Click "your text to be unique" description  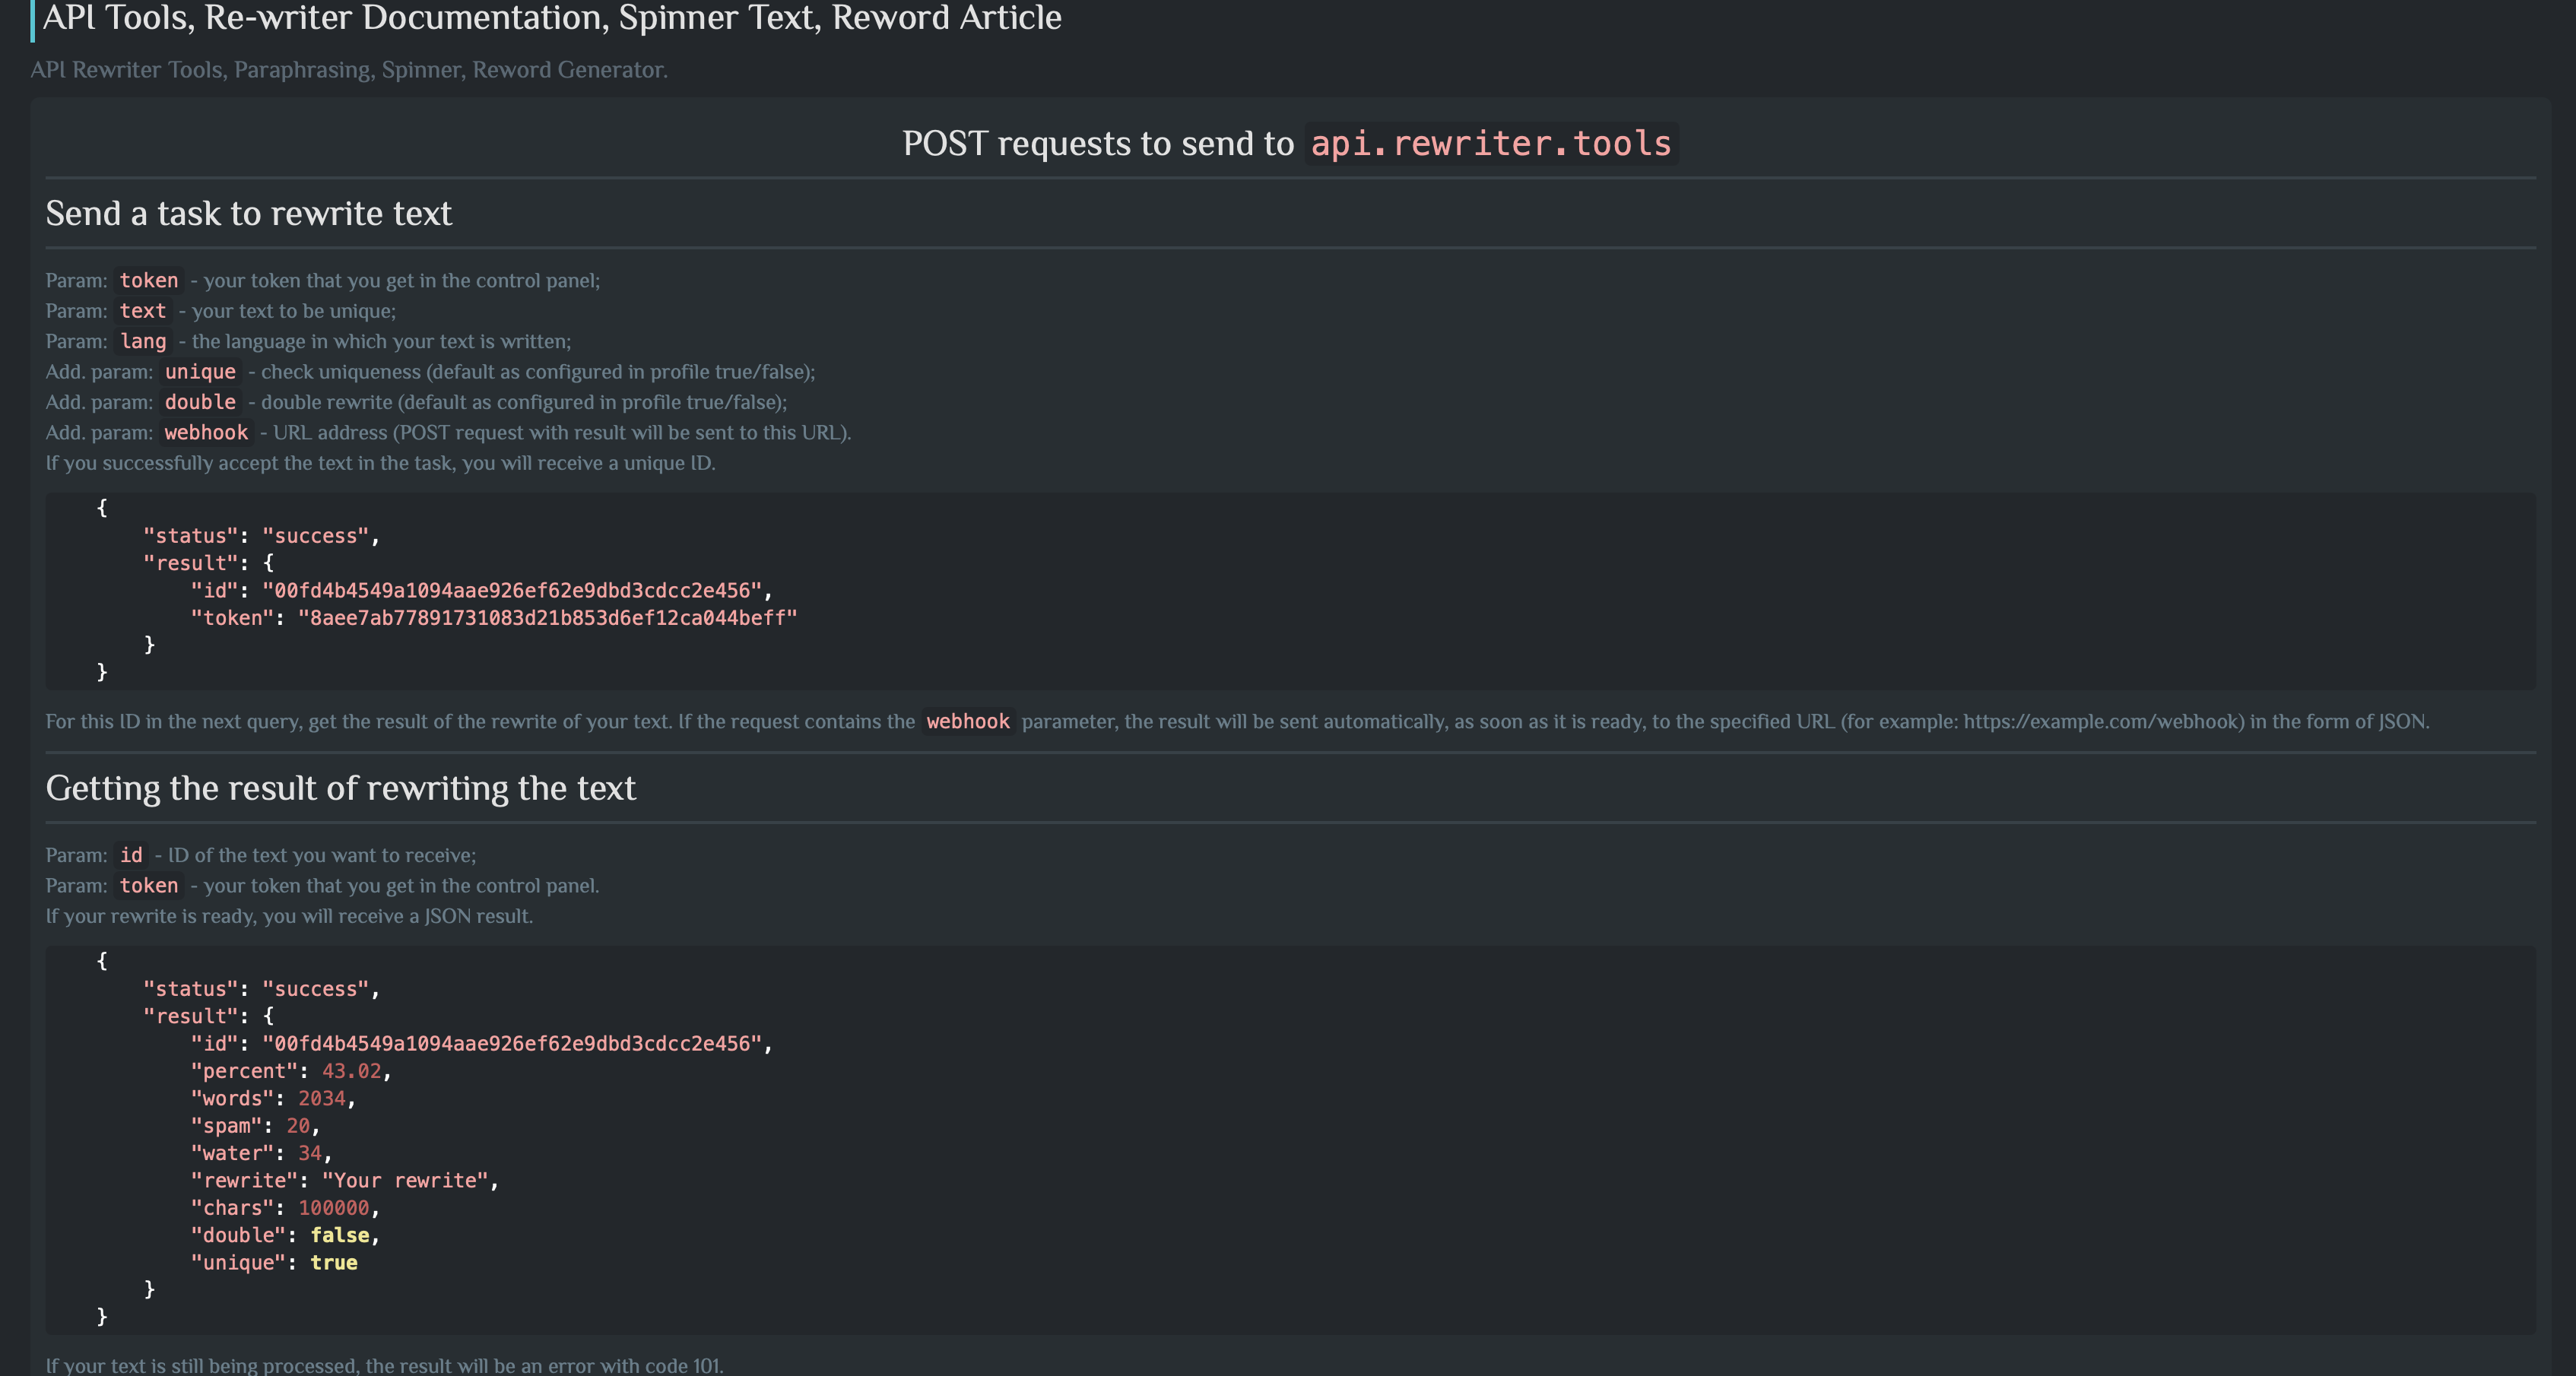[294, 311]
